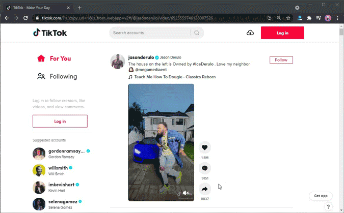Image resolution: width=344 pixels, height=213 pixels.
Task: Open tab search dropdown circle in title bar
Action: 297,8
